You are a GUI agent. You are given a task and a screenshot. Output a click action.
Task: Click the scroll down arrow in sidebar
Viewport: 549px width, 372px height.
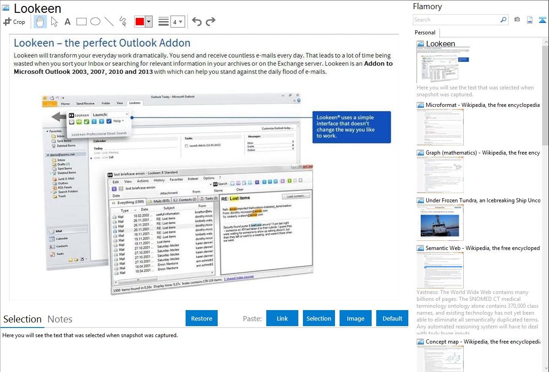click(x=545, y=368)
